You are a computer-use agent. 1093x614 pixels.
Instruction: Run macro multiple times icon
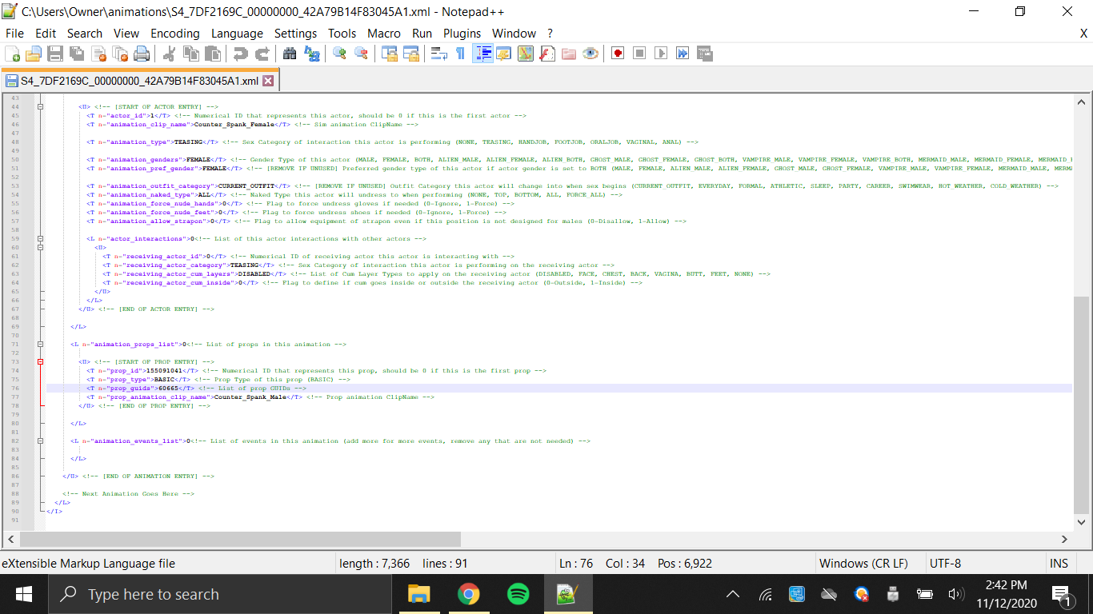[683, 54]
